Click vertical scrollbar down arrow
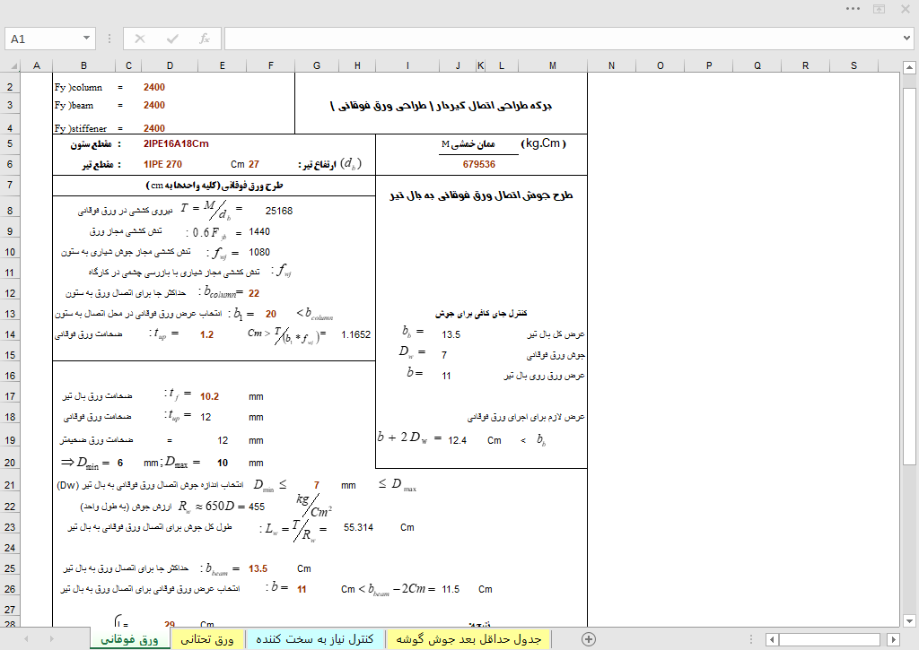This screenshot has width=919, height=650. click(x=909, y=620)
